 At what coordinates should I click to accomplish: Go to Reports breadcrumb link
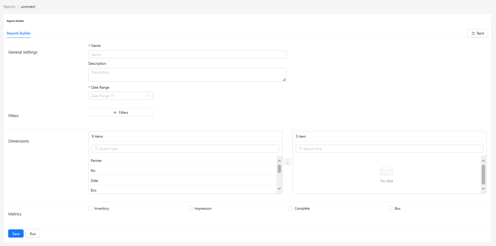(x=9, y=7)
